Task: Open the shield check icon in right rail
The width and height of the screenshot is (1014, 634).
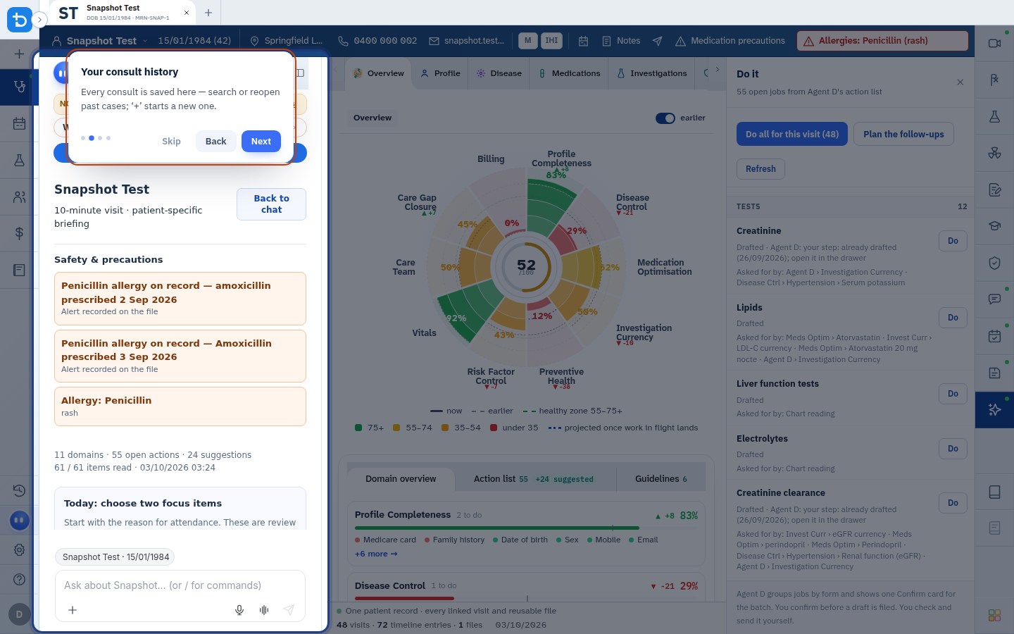Action: [x=994, y=263]
